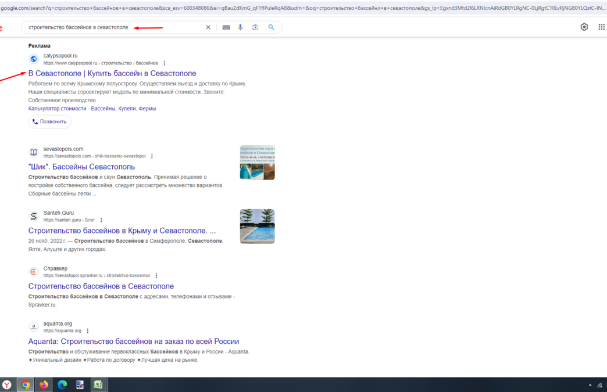
Task: Submit the query with the magnifier icon
Action: tap(271, 27)
